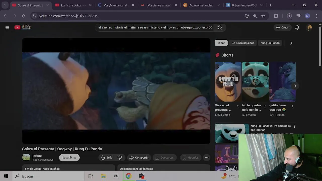Viewport: 322px width, 181px height.
Task: Click the Crear button
Action: point(283,28)
